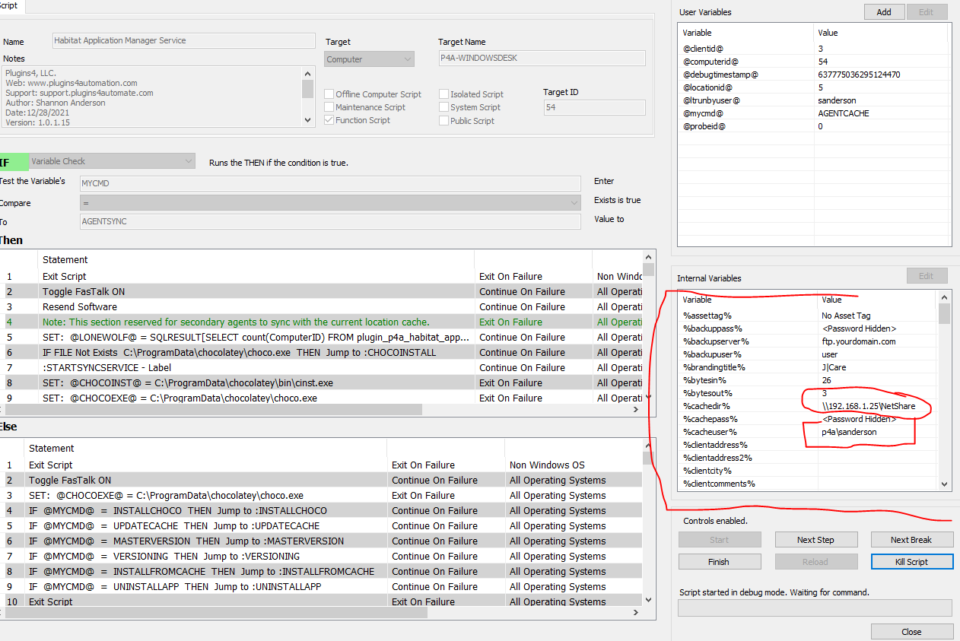Toggle the Offline Computer Script checkbox
Viewport: 960px width, 641px height.
[x=329, y=94]
